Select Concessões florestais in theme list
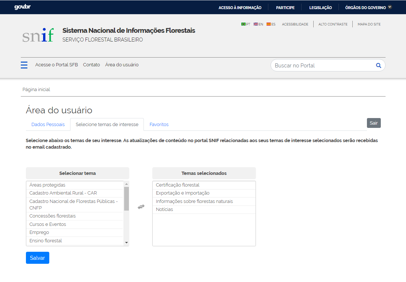The height and width of the screenshot is (282, 406). [53, 216]
